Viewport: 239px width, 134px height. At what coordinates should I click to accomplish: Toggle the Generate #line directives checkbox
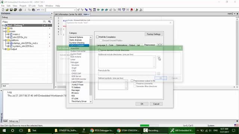[134, 86]
